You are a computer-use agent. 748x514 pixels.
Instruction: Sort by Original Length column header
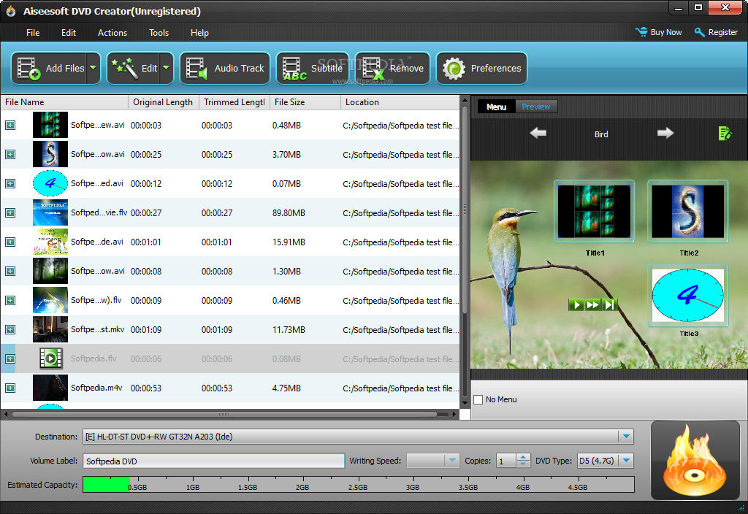click(x=164, y=102)
